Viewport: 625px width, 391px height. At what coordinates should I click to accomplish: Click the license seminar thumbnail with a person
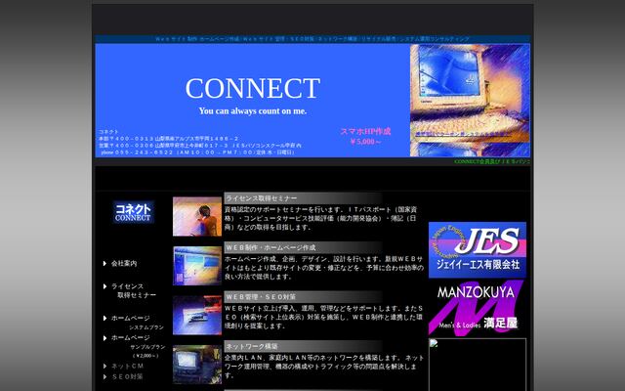[x=197, y=216]
